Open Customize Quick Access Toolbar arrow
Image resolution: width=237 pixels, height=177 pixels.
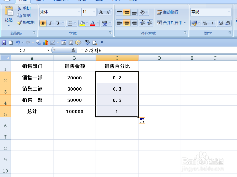102,42
